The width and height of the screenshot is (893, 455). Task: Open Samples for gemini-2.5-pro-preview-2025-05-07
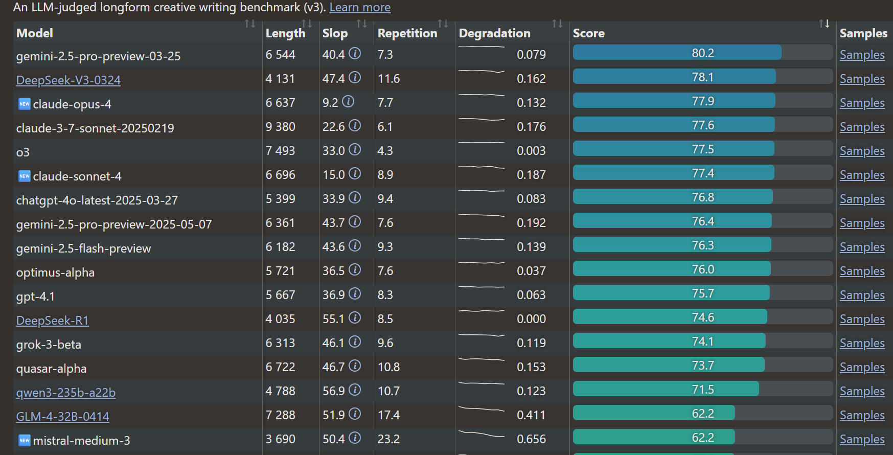(862, 223)
